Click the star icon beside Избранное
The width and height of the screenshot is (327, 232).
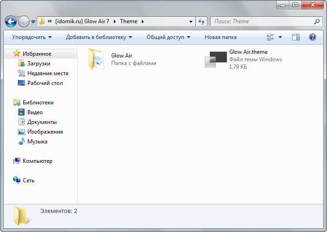tap(16, 53)
